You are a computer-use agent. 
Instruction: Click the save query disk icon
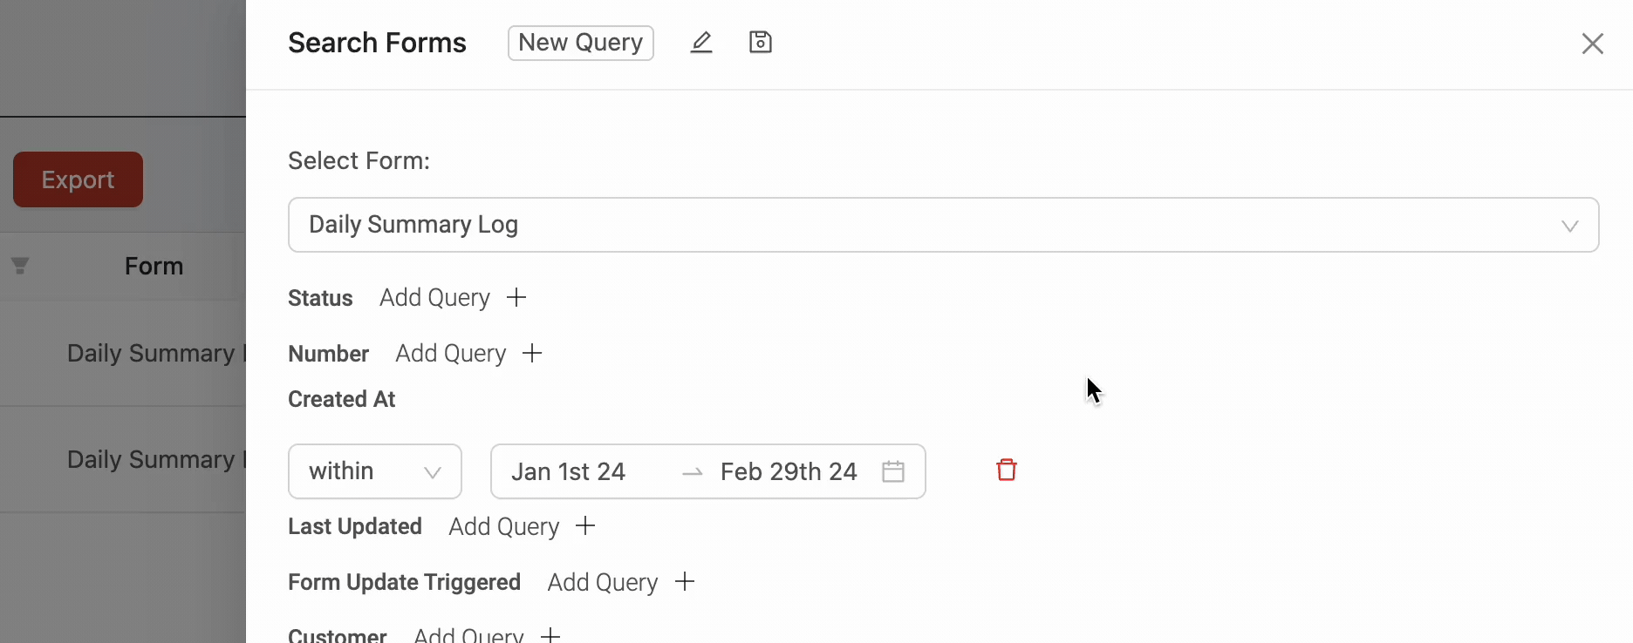[761, 43]
